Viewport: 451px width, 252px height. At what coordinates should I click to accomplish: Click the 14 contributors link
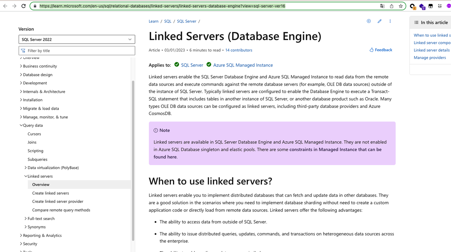239,50
